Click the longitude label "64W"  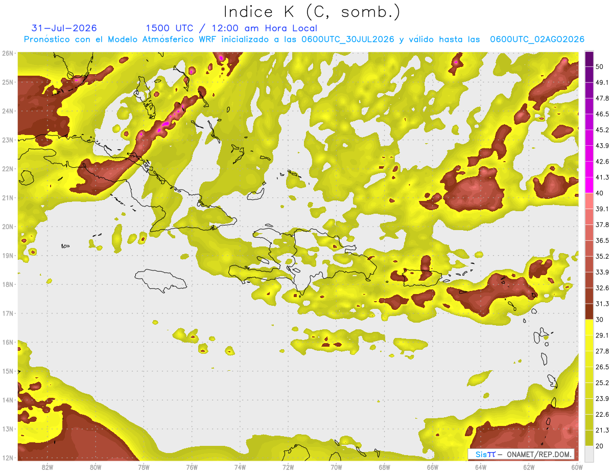[480, 467]
